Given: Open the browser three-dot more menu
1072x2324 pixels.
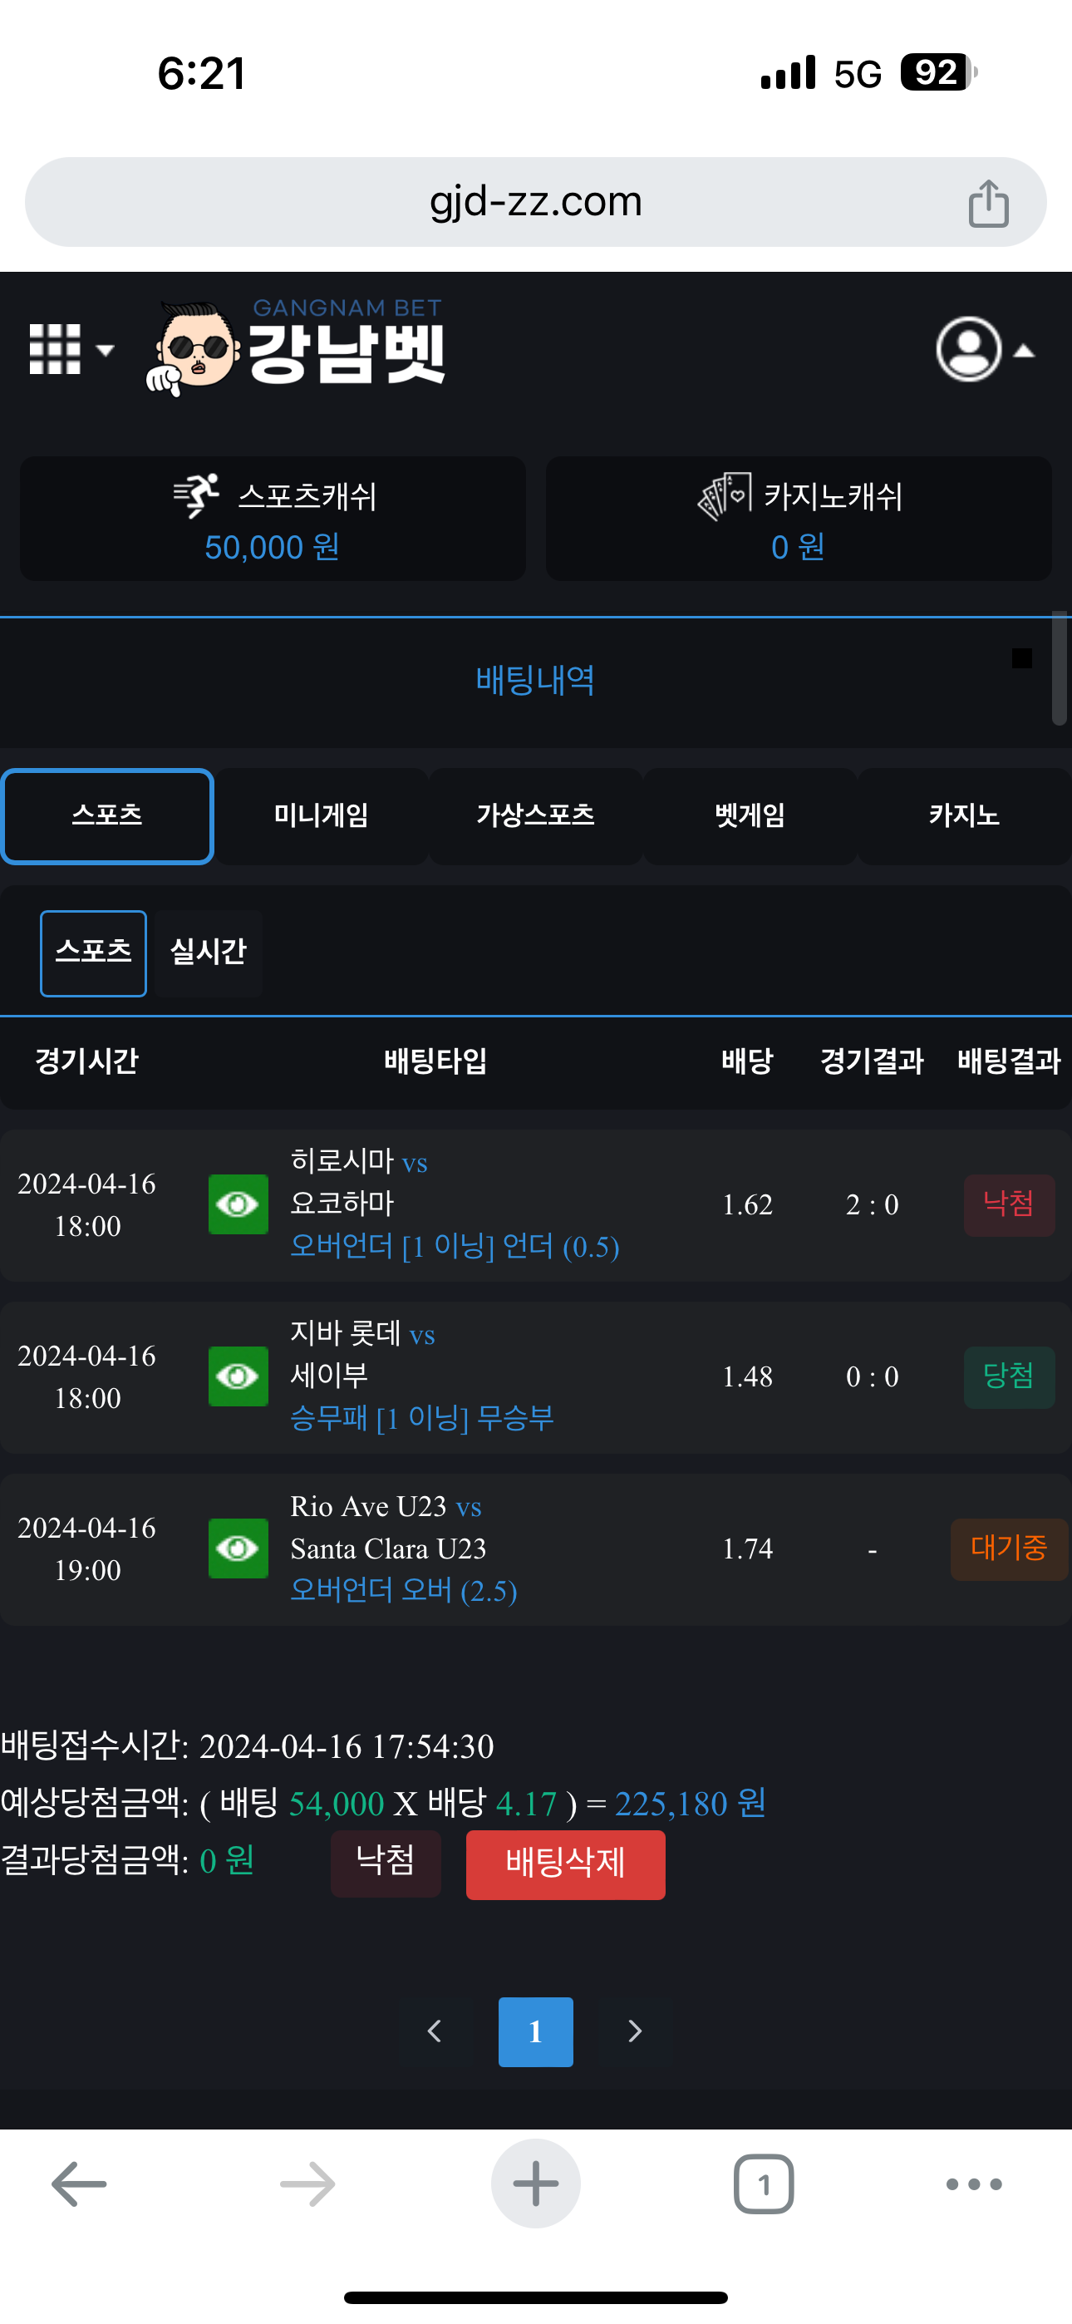Looking at the screenshot, I should 974,2184.
